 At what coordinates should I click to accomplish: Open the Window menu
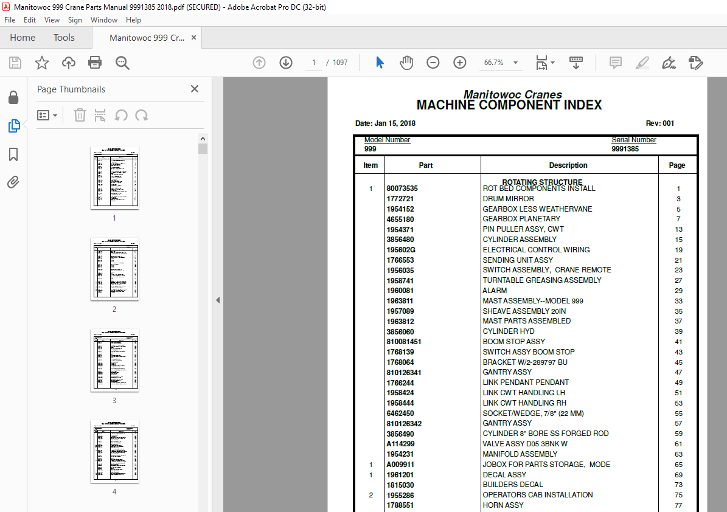pyautogui.click(x=104, y=20)
